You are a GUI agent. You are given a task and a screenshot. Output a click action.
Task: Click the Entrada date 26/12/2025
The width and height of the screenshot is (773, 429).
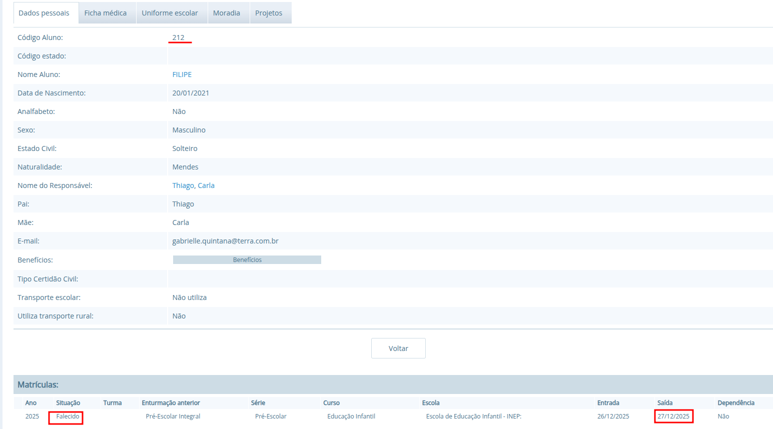[x=613, y=416]
